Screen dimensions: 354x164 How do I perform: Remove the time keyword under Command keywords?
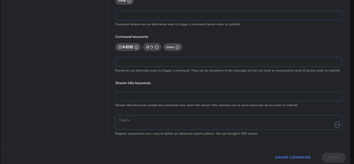point(177,47)
